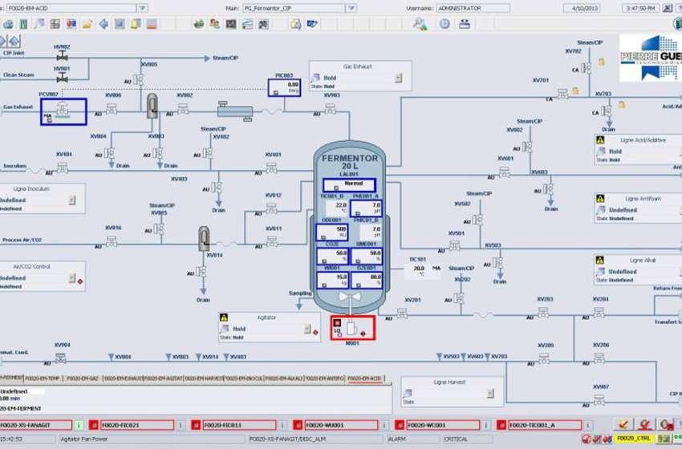Click the green checkmark acknowledge button
This screenshot has height=449, width=682.
tap(622, 424)
